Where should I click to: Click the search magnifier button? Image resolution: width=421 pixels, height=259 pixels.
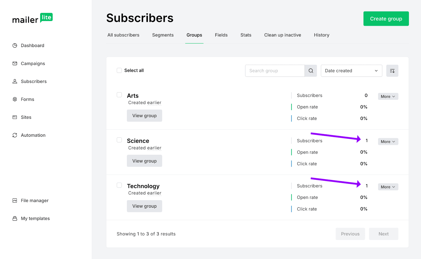[x=311, y=71]
